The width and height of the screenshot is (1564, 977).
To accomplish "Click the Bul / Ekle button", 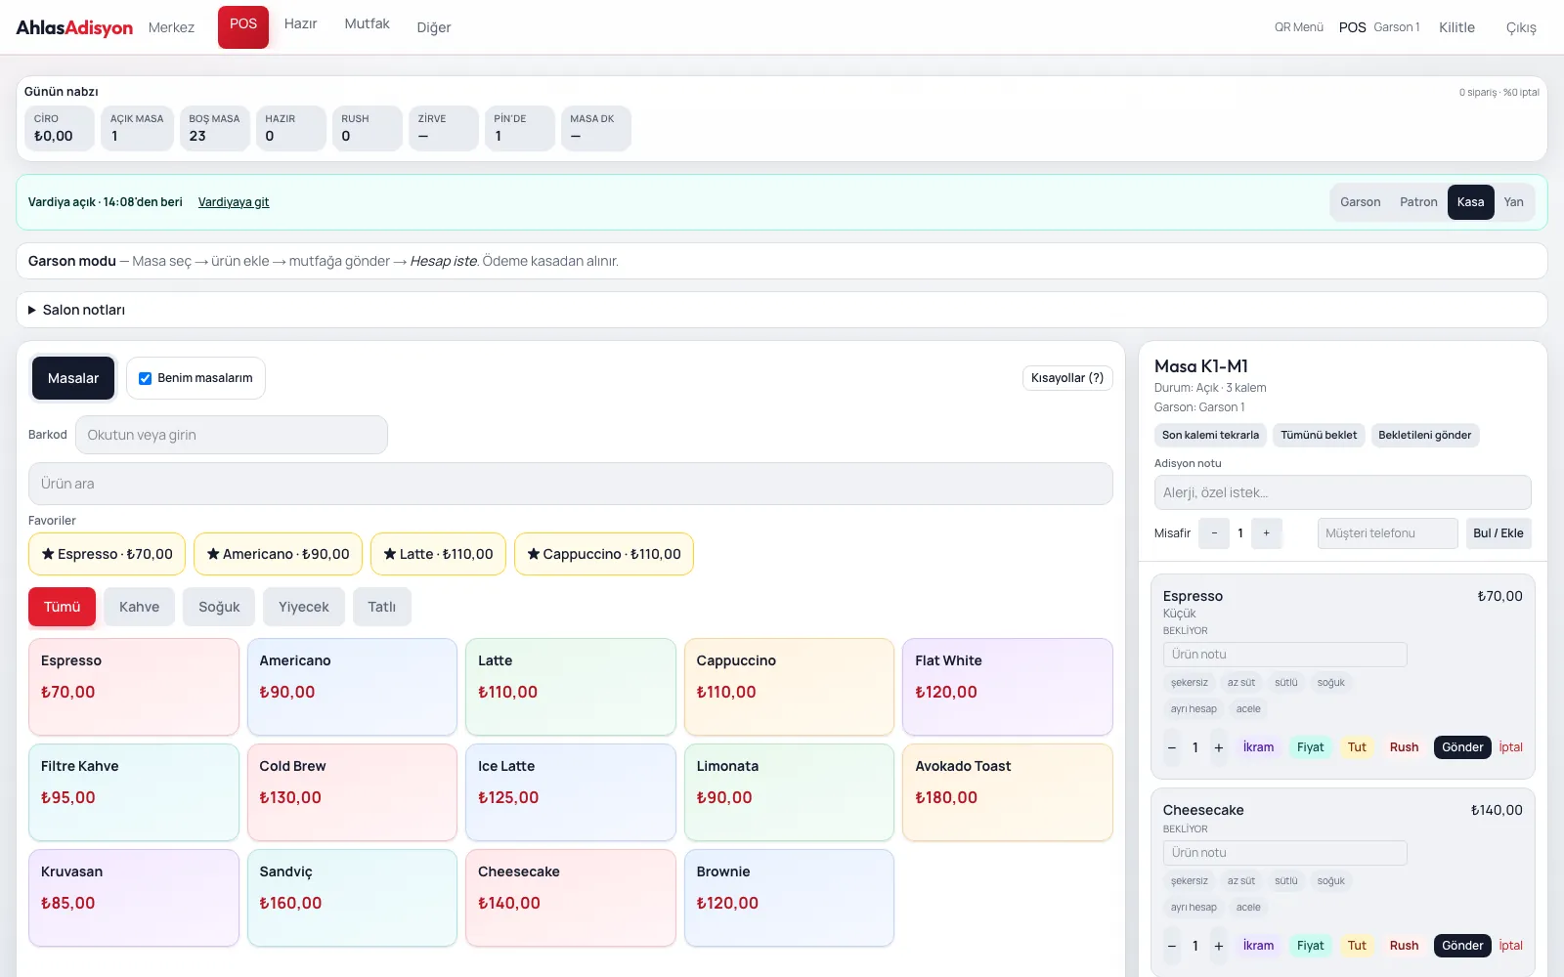I will (1498, 533).
